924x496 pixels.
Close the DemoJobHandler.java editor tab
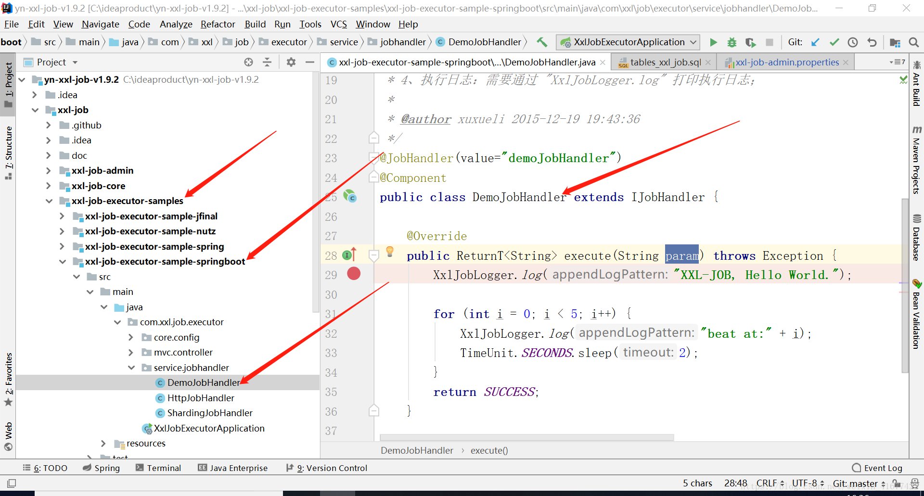pyautogui.click(x=603, y=63)
